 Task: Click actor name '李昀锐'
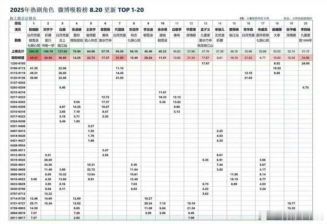point(305,29)
